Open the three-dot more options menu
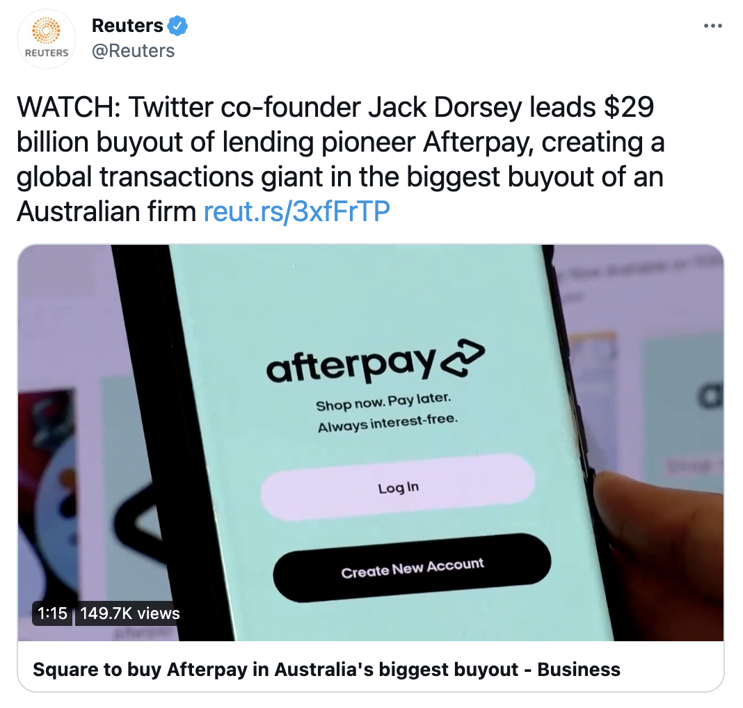The height and width of the screenshot is (708, 743). (712, 26)
